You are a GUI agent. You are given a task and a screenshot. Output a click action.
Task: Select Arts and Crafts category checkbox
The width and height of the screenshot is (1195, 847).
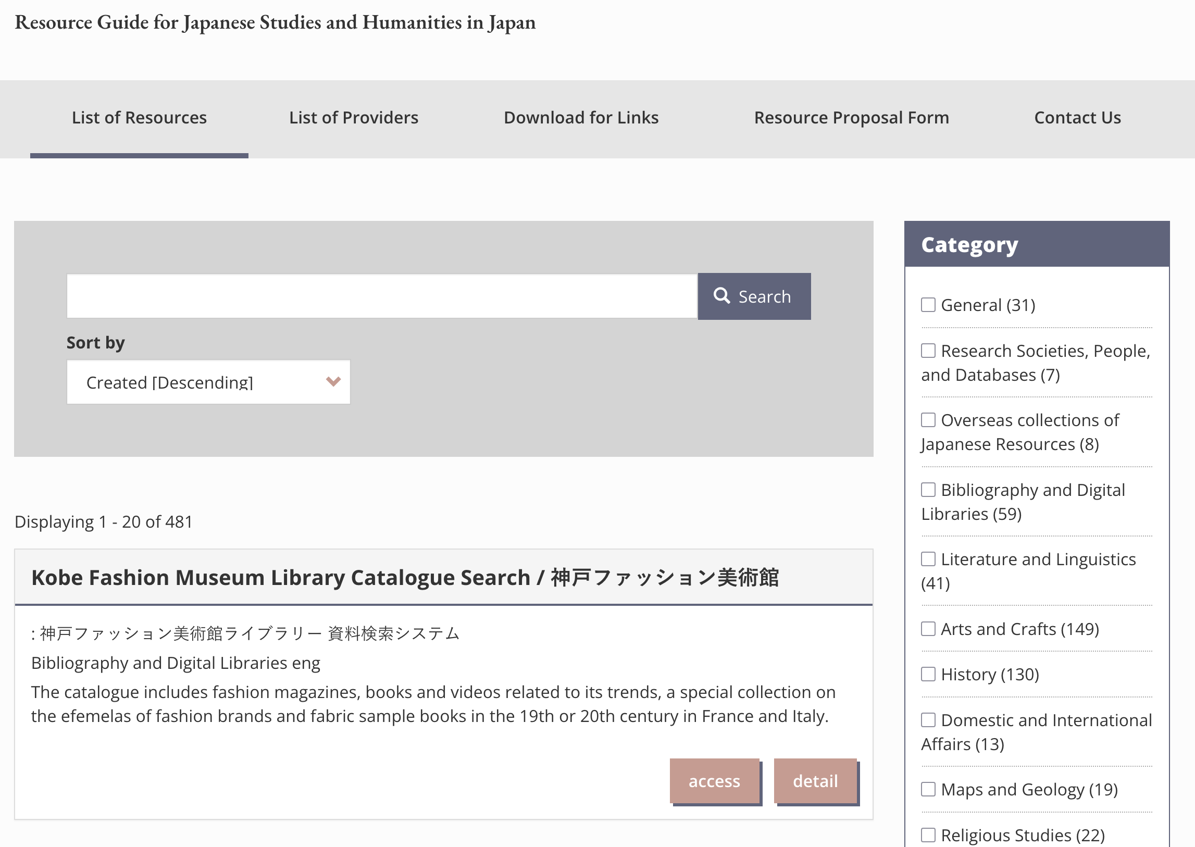click(x=928, y=628)
